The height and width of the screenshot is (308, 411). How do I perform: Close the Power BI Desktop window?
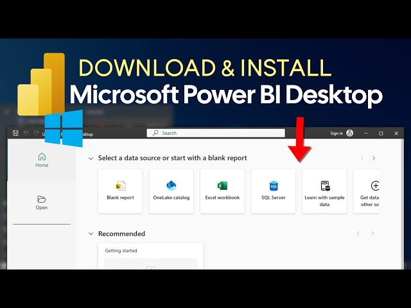396,133
